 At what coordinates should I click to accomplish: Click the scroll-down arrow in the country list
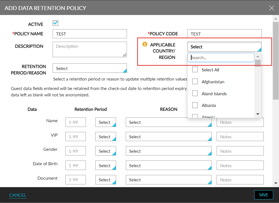(x=258, y=114)
